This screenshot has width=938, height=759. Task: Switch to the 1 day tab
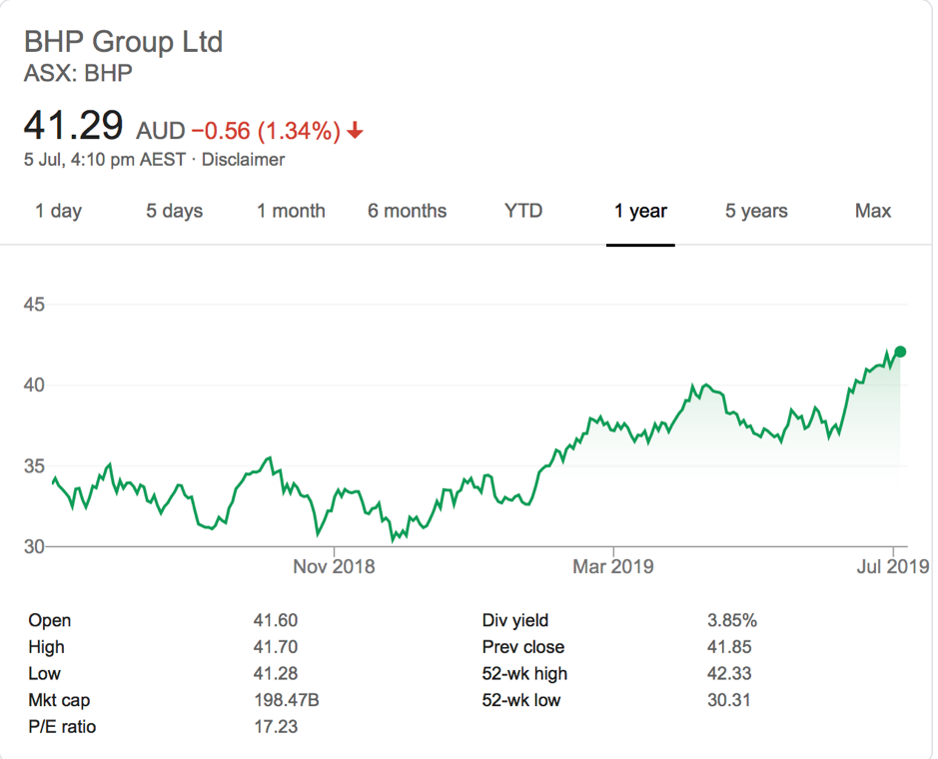click(58, 211)
